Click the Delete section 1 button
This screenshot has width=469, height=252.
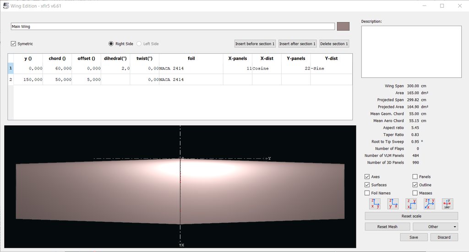pos(334,44)
